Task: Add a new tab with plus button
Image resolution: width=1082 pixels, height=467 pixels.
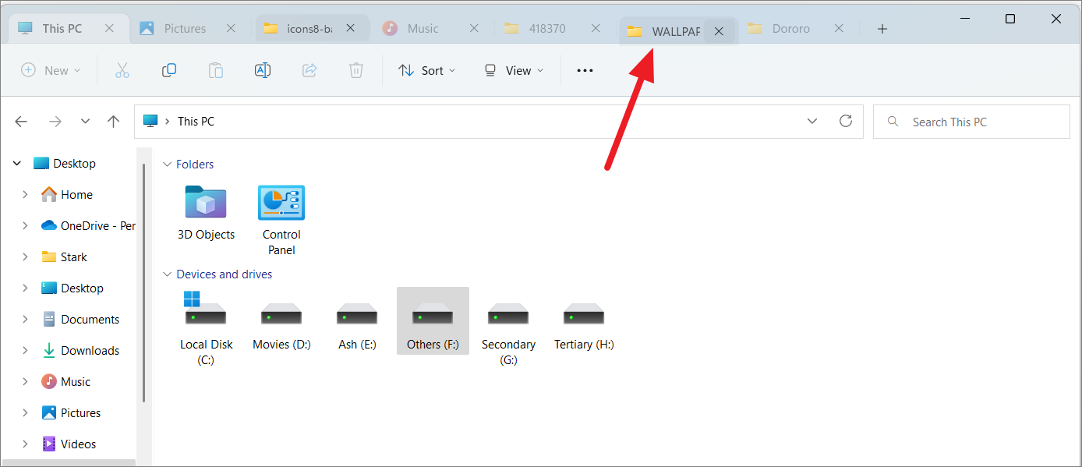Action: coord(882,29)
